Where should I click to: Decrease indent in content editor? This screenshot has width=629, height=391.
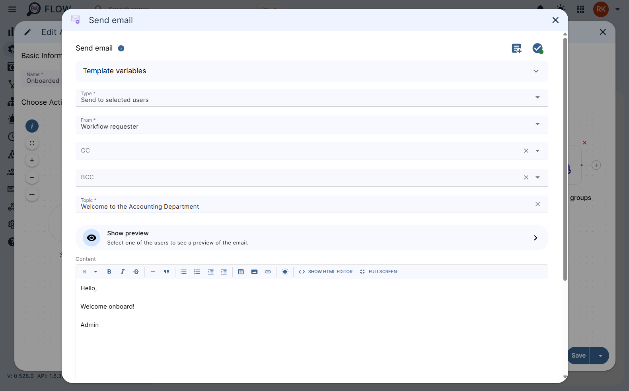[210, 272]
